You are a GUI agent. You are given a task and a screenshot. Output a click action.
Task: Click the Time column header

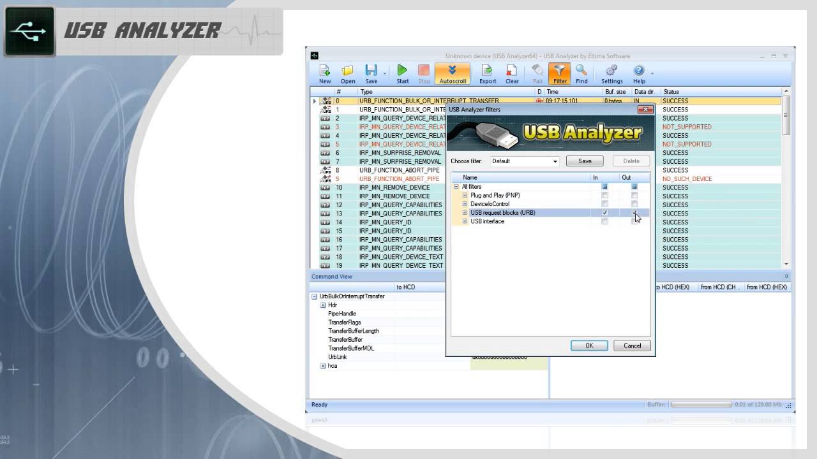[x=574, y=92]
